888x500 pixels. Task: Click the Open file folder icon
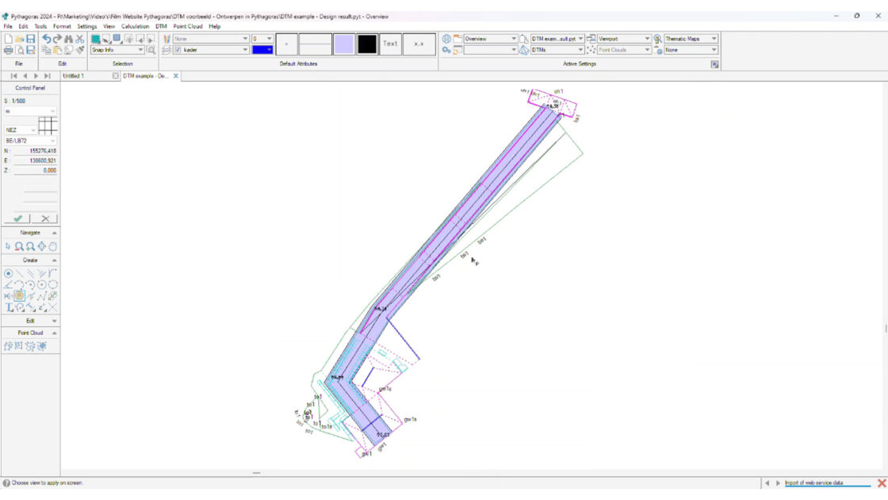19,39
